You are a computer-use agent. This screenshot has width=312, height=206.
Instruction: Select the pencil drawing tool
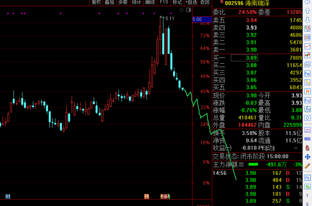[307, 166]
